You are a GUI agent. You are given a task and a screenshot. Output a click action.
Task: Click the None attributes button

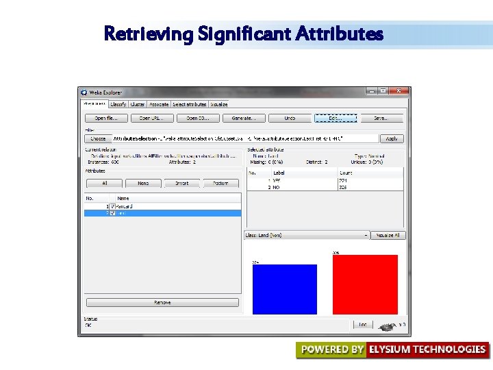pyautogui.click(x=143, y=183)
